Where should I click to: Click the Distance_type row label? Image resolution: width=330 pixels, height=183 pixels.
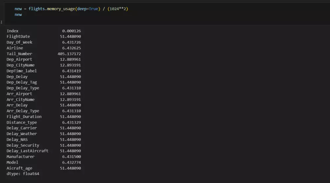[x=22, y=122]
